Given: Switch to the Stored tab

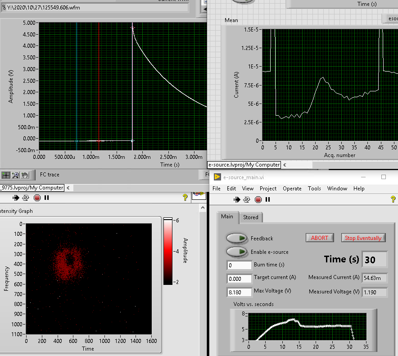Looking at the screenshot, I should [x=251, y=217].
